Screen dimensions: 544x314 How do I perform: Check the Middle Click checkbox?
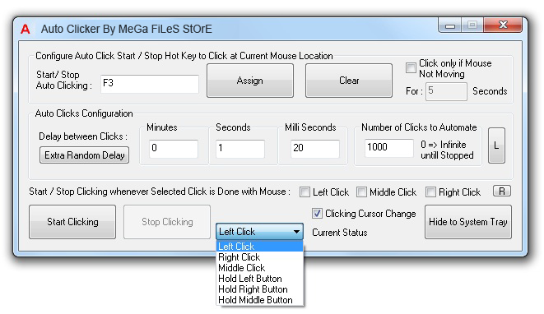coord(361,192)
